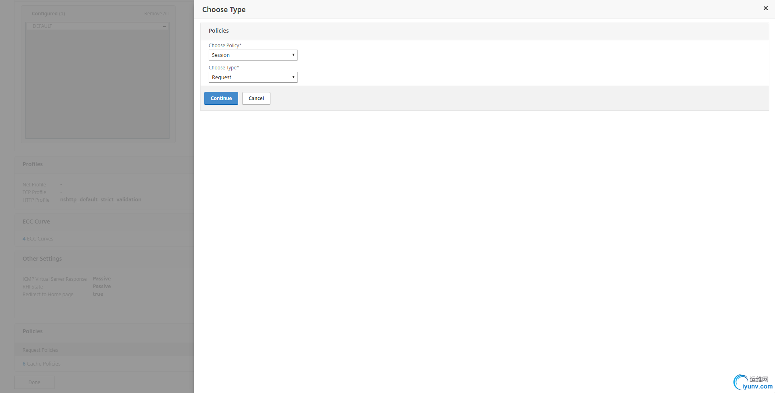
Task: Close the Choose Type dialog
Action: point(765,8)
